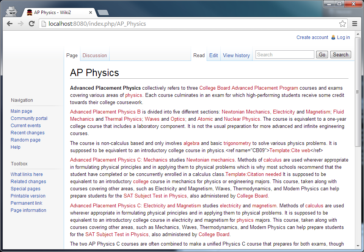Viewport: 364px width, 252px height.
Task: Open the Create account link
Action: 312,37
